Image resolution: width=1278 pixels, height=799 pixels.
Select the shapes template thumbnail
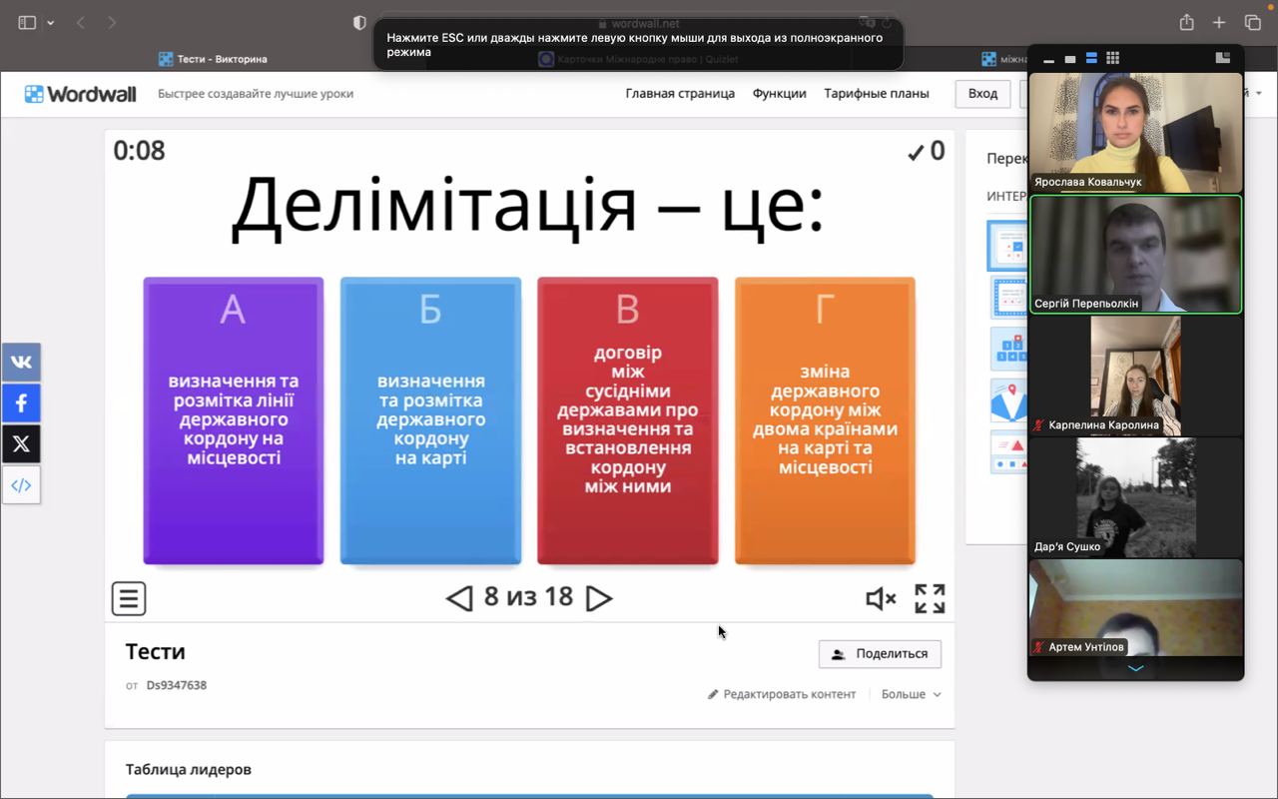[x=1008, y=451]
